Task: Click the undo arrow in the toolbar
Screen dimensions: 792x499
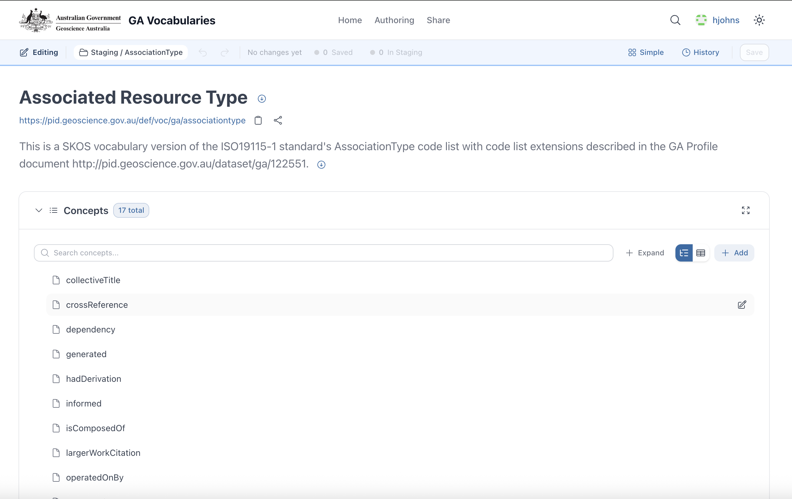Action: (203, 52)
